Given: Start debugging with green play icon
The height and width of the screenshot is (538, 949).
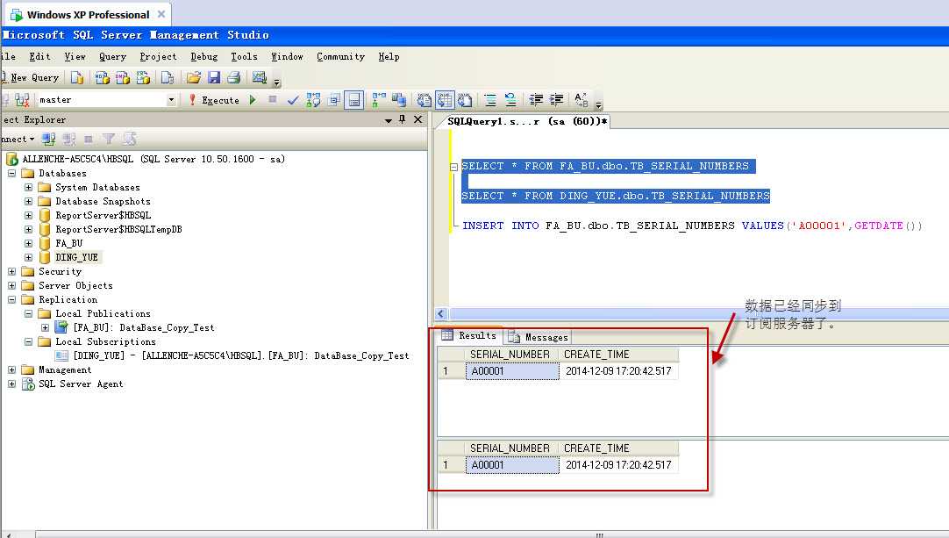Looking at the screenshot, I should pyautogui.click(x=253, y=100).
